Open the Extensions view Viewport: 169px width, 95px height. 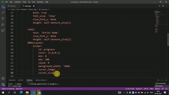coord(3,31)
